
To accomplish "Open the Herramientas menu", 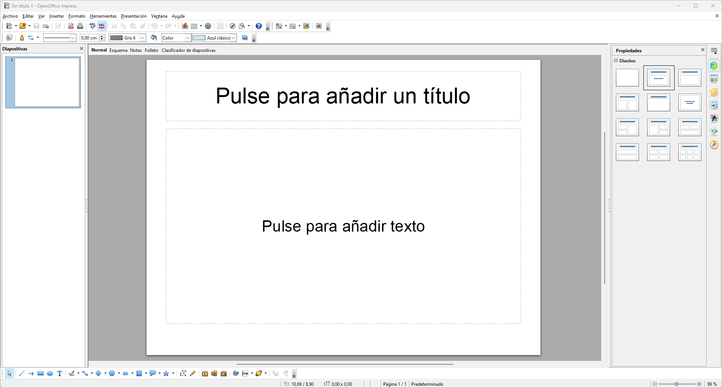I will point(103,16).
